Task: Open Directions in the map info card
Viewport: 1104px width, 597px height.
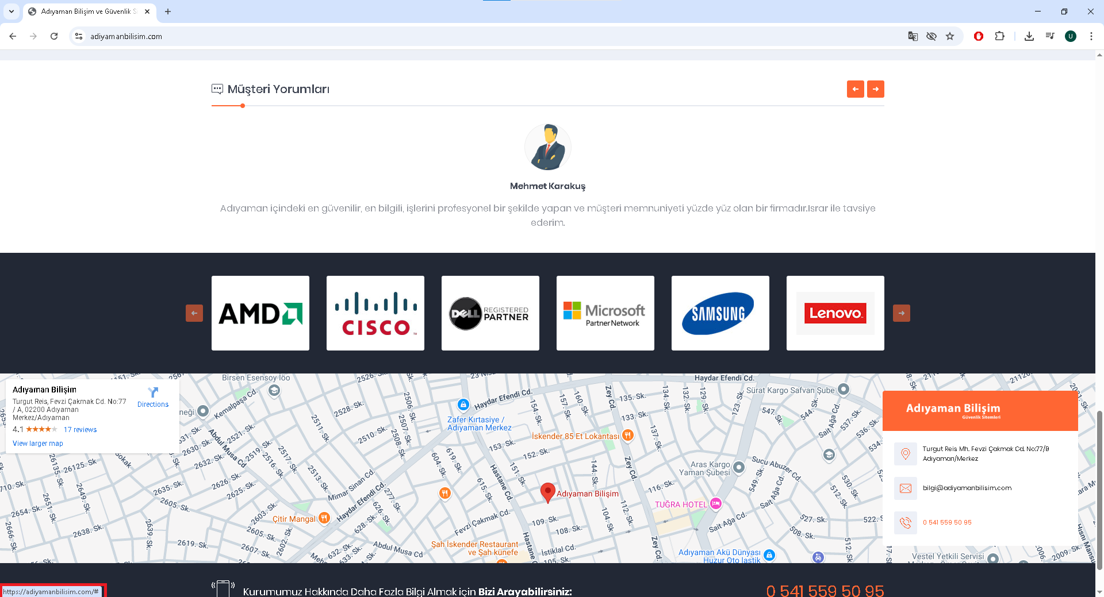Action: pos(153,397)
